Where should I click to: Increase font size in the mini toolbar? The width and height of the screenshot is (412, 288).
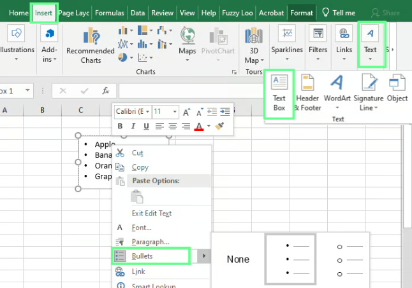point(187,112)
